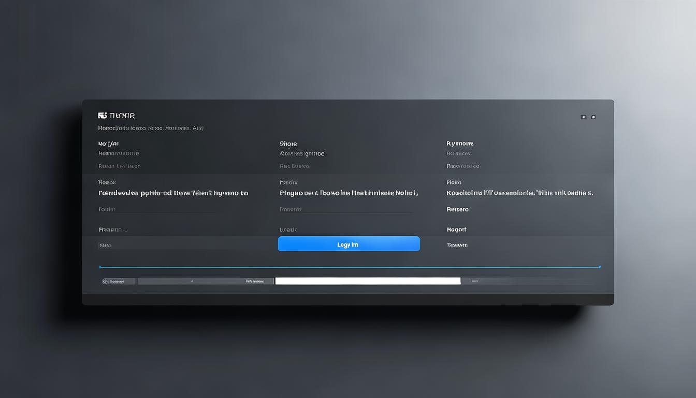Click the Hagort label in the right column
The image size is (696, 398).
[x=456, y=229]
